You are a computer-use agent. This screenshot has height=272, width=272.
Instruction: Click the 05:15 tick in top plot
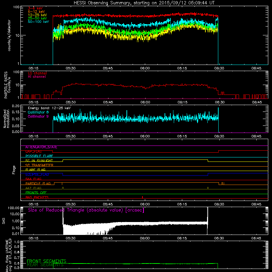click(33, 68)
